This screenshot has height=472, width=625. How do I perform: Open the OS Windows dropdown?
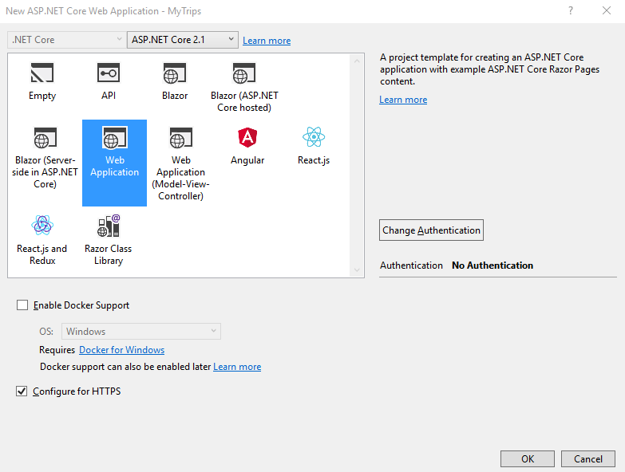[x=141, y=331]
